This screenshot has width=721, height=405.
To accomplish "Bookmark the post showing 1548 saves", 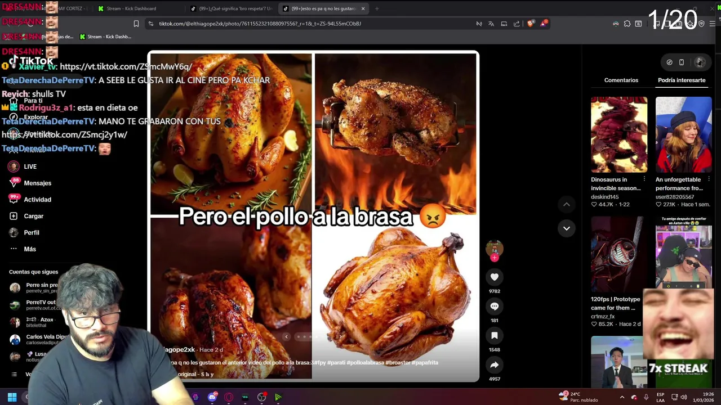I will 494,335.
